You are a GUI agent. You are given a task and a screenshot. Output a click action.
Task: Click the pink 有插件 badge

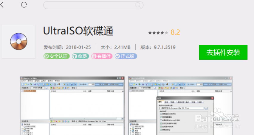pyautogui.click(x=102, y=56)
